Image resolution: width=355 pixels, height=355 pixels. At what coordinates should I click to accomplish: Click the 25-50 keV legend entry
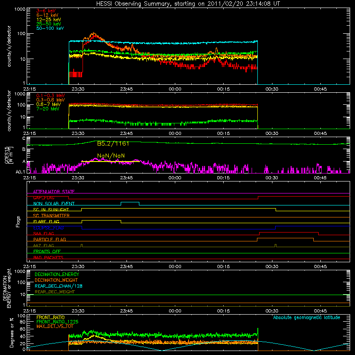click(49, 24)
